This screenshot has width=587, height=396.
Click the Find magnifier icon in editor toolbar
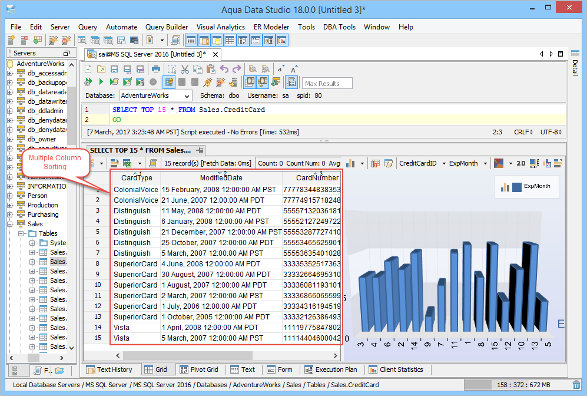[x=253, y=69]
